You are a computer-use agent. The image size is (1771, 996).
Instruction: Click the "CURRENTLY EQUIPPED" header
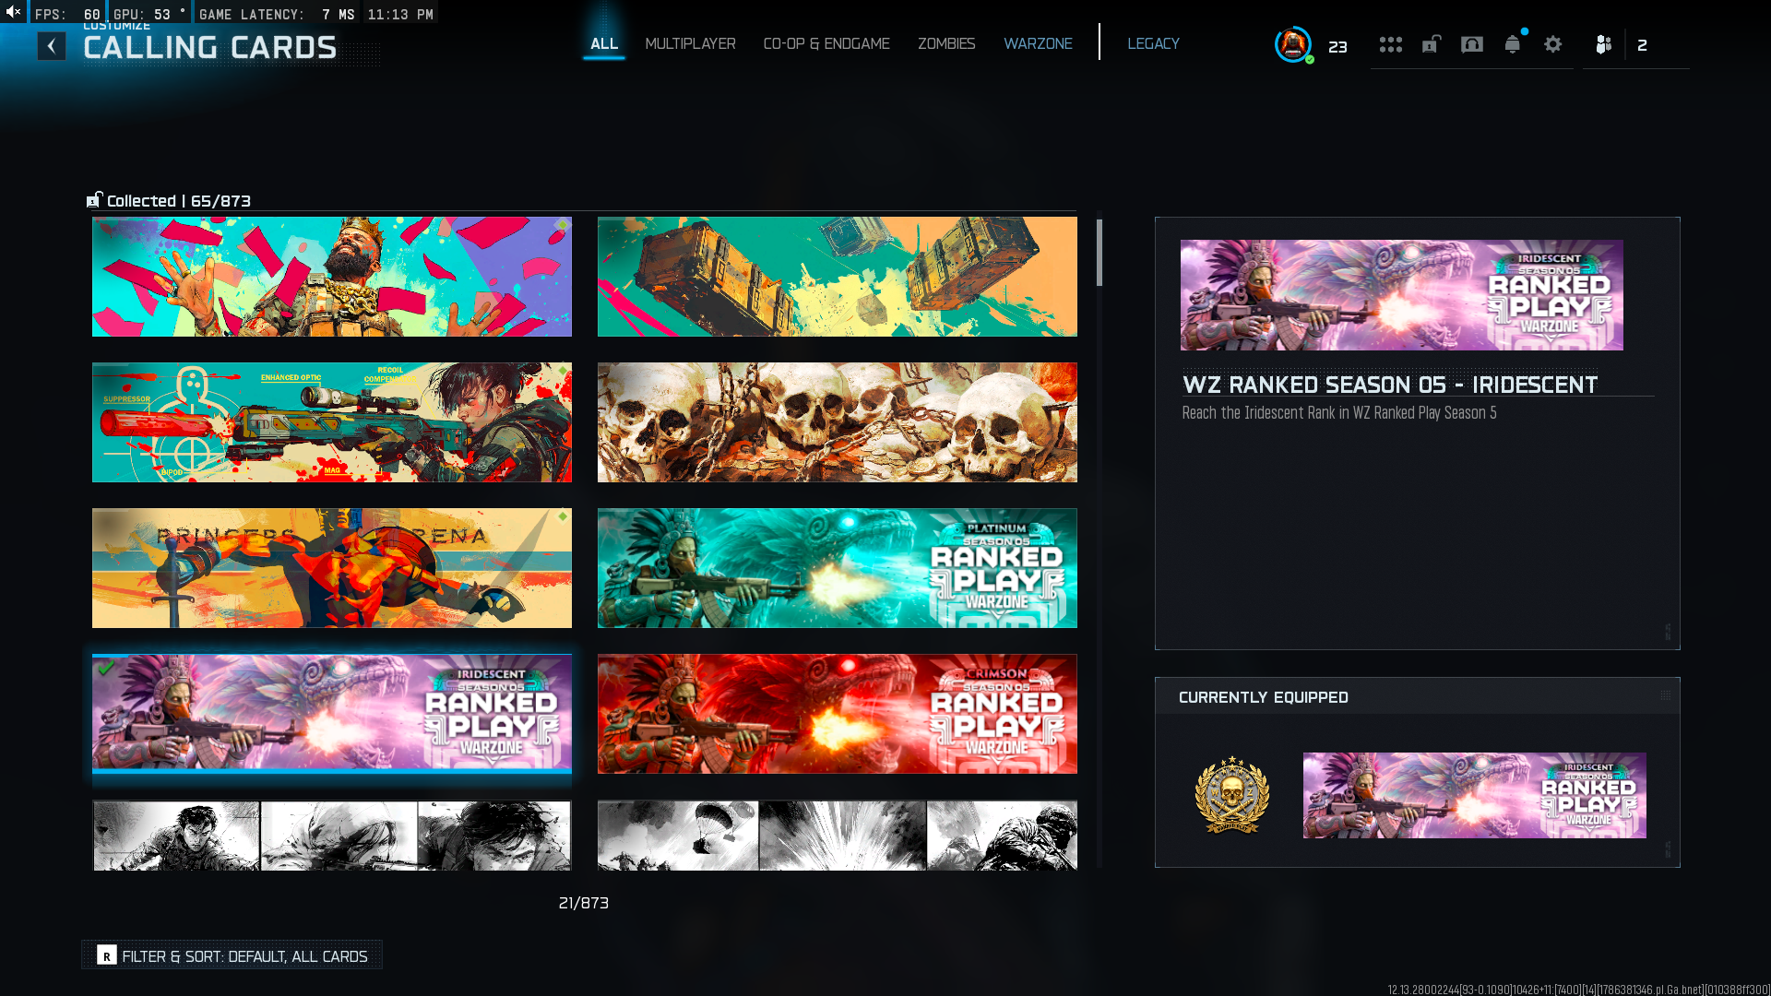point(1264,697)
